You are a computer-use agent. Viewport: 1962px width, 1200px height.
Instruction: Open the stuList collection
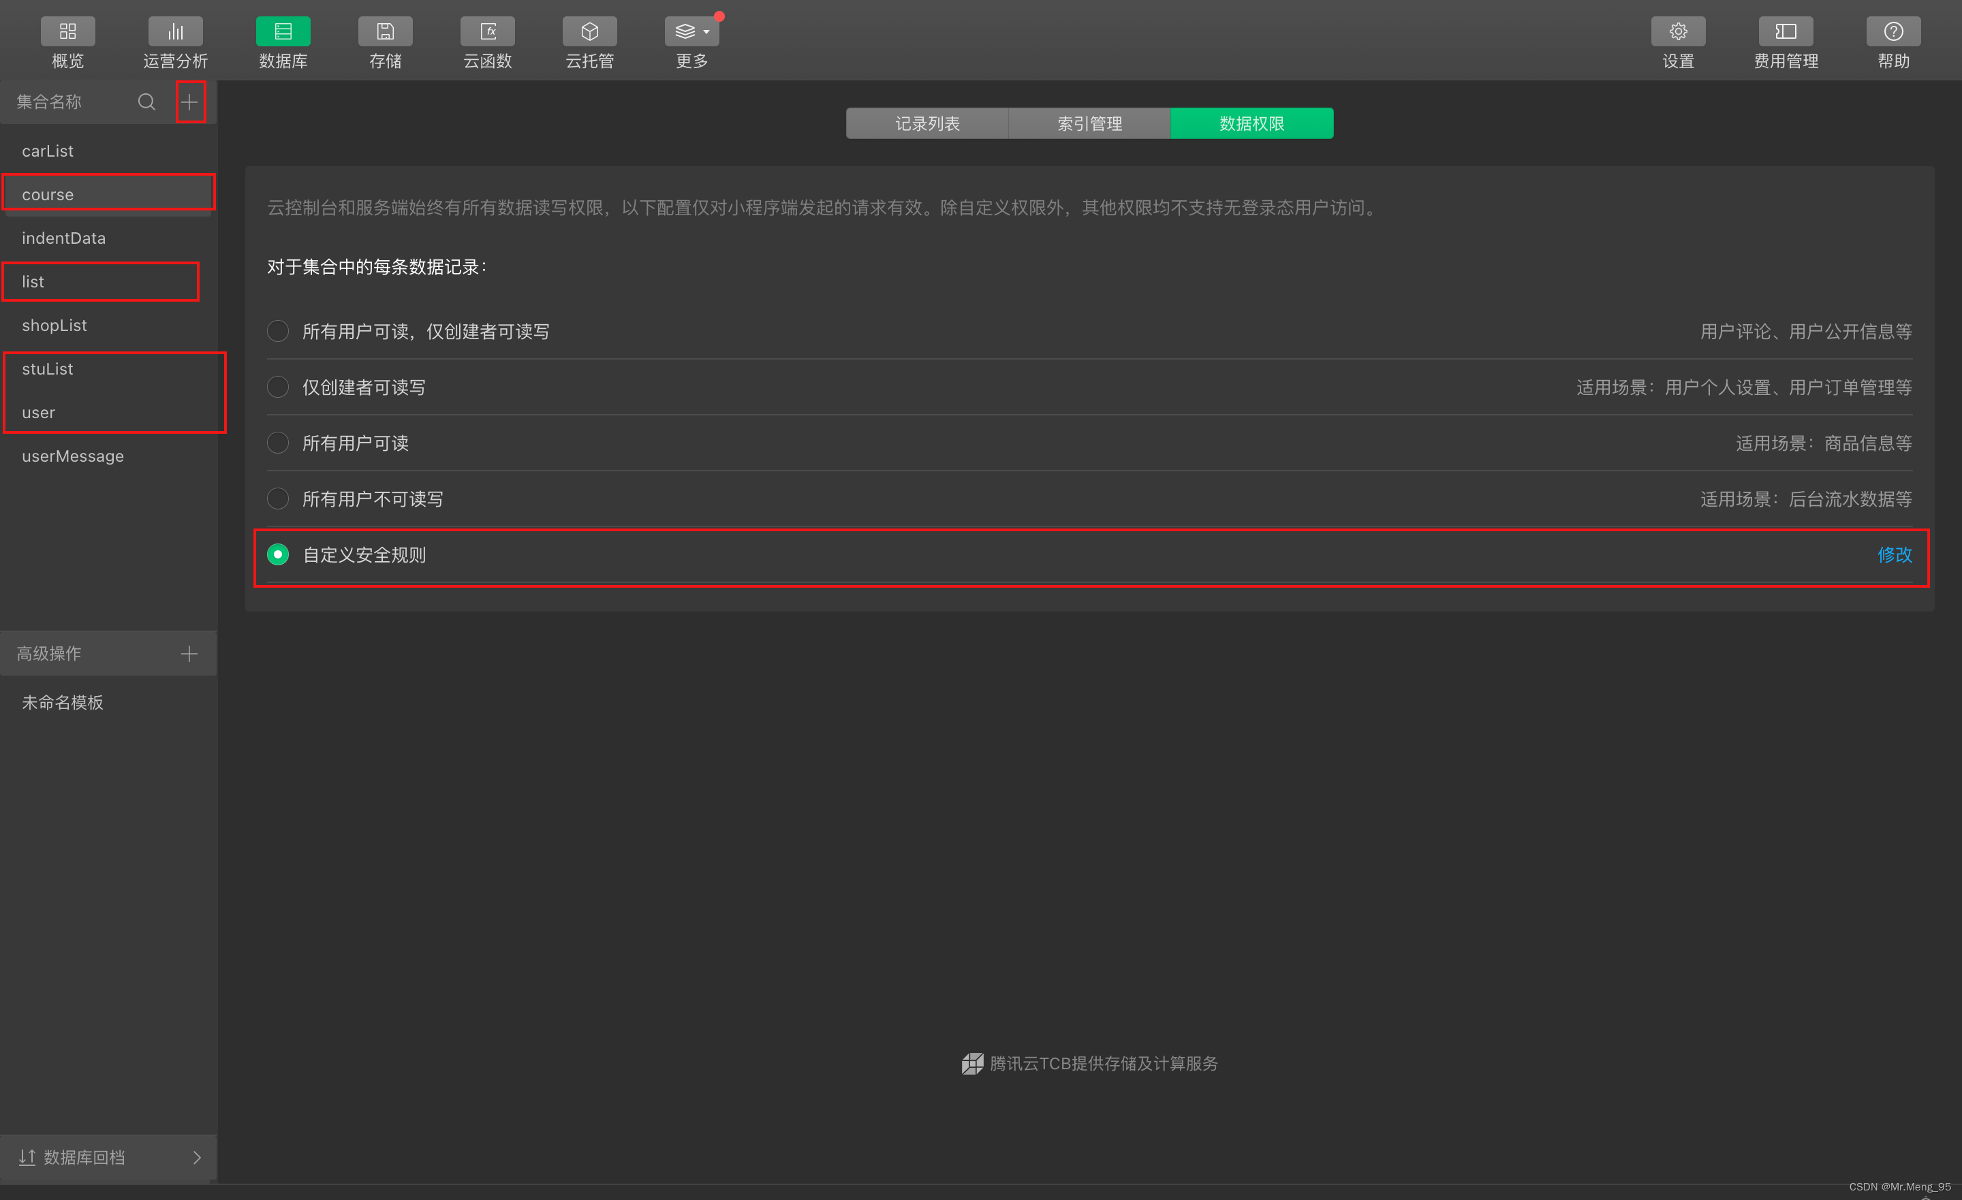pos(108,368)
